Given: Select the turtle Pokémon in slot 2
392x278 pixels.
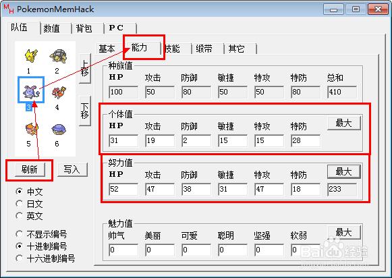Looking at the screenshot, I should (58, 56).
